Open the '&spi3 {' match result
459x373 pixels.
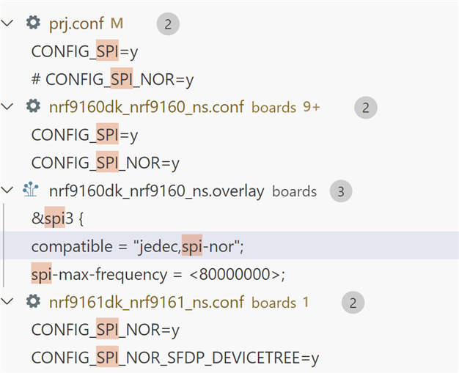coord(57,218)
